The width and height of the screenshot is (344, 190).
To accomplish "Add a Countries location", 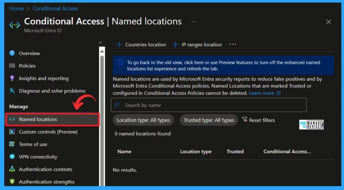I will tap(141, 45).
